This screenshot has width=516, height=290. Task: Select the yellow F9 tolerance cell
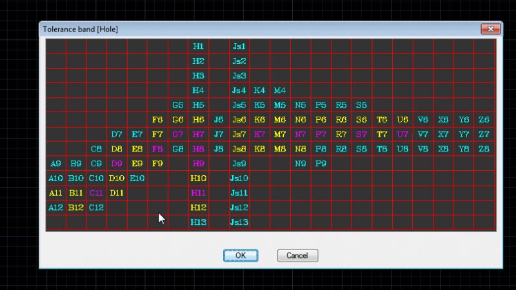coord(157,164)
